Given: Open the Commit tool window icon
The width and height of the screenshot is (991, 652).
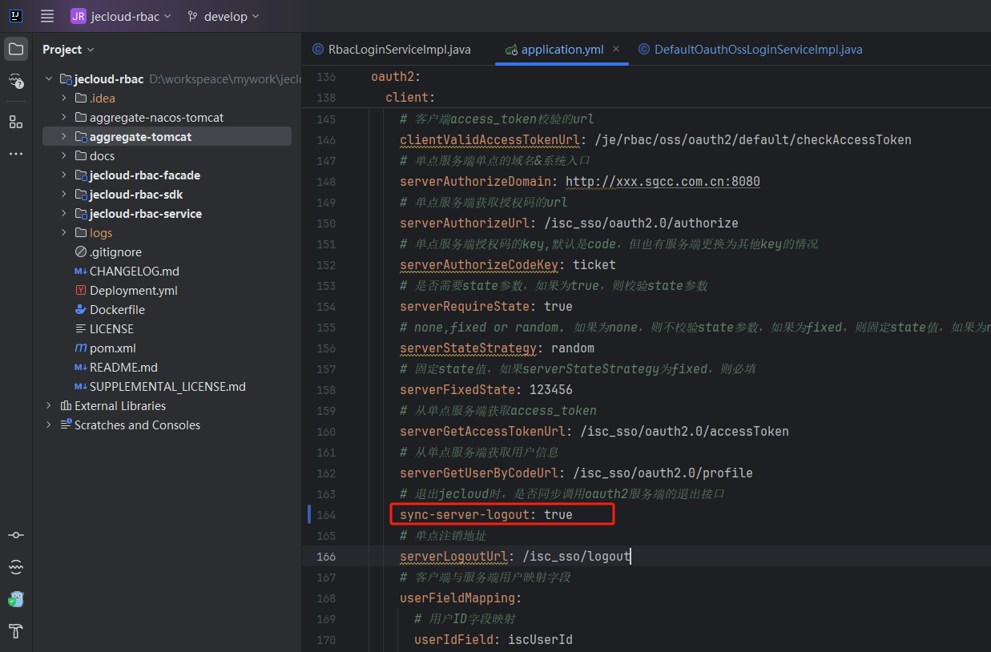Looking at the screenshot, I should pos(16,80).
